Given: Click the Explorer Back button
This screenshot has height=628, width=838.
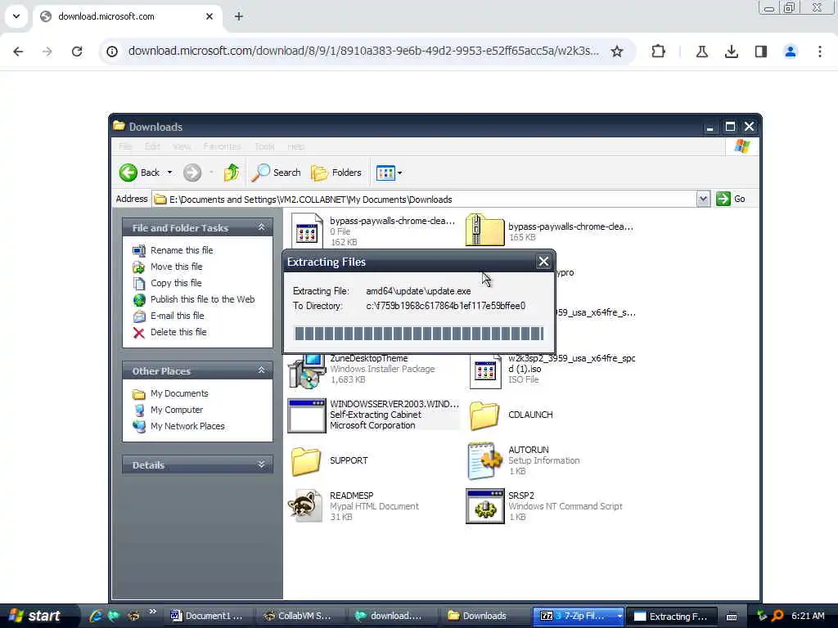Looking at the screenshot, I should pos(139,173).
